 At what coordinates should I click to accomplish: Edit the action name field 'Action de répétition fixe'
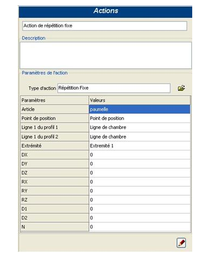pyautogui.click(x=105, y=26)
